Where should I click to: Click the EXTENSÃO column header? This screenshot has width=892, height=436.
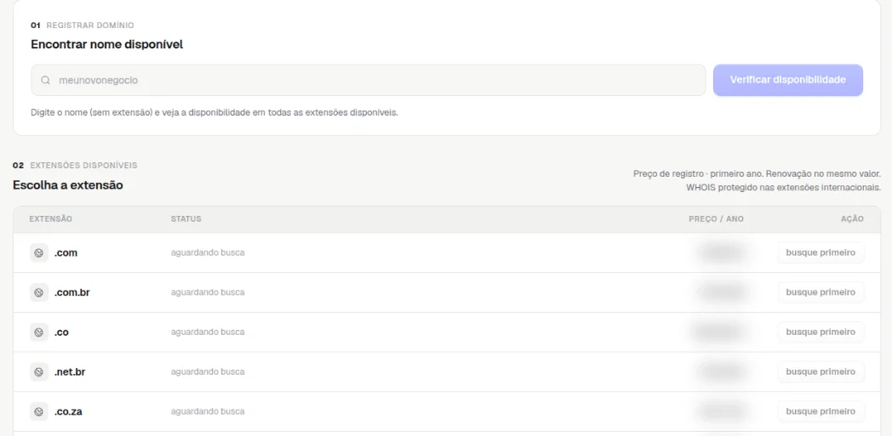click(50, 219)
